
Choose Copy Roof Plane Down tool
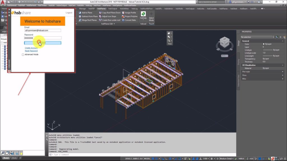coord(110,13)
